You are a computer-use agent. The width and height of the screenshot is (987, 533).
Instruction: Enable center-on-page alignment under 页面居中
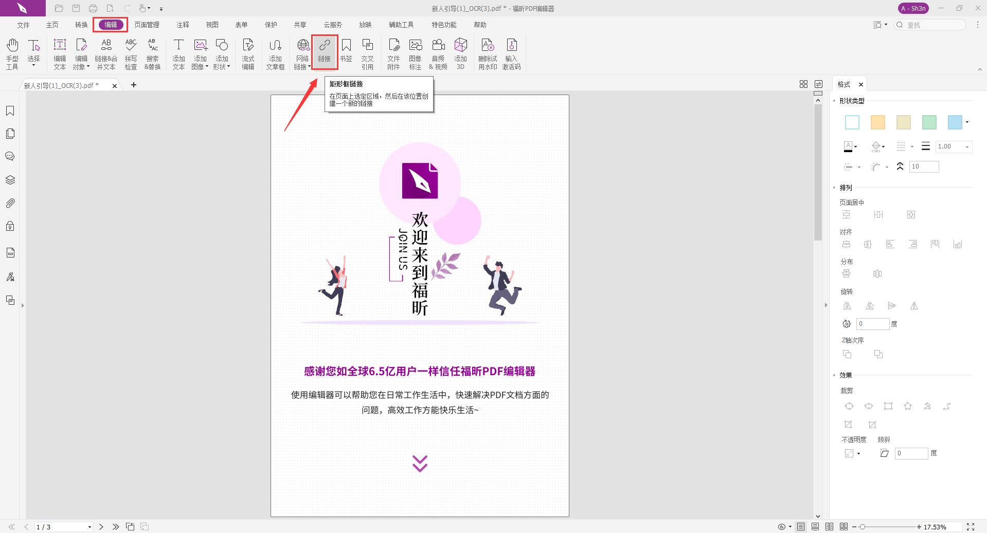coord(847,214)
